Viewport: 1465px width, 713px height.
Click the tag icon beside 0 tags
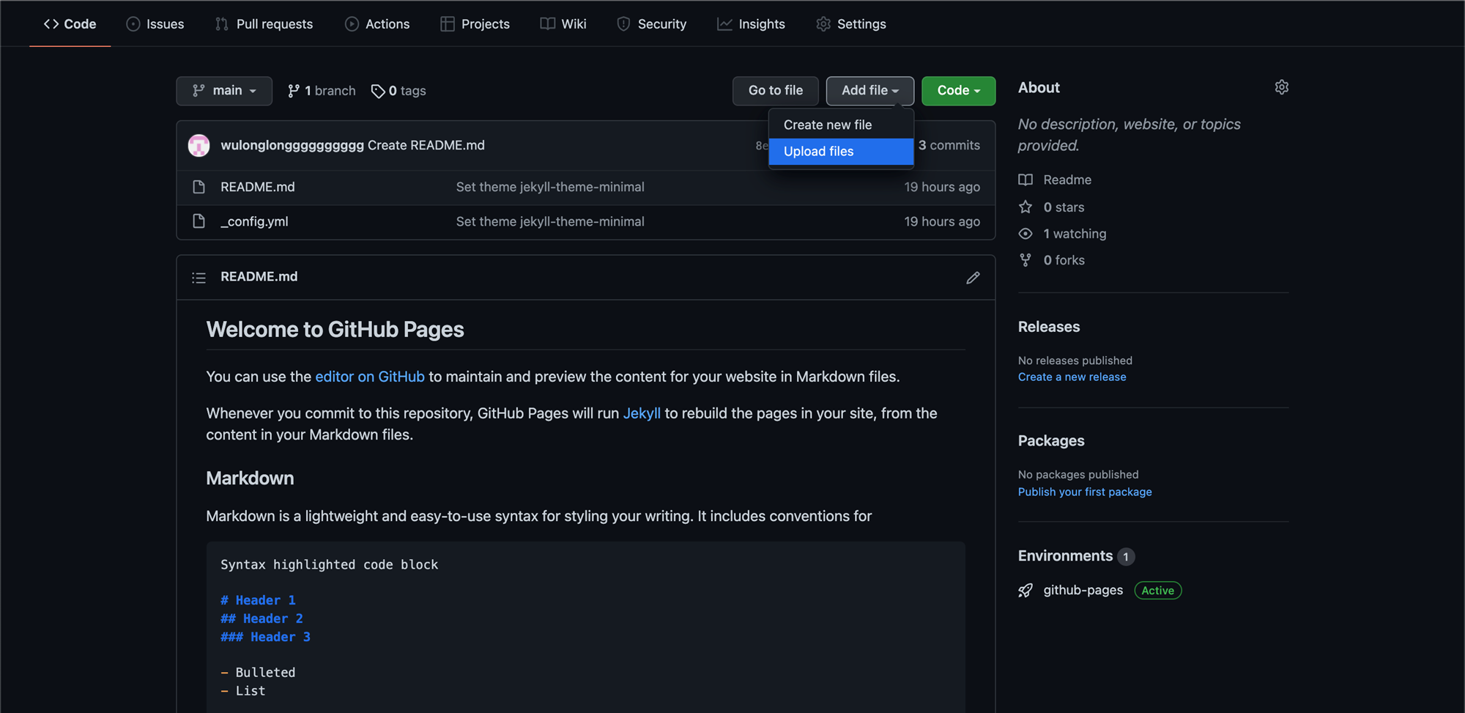[x=378, y=91]
